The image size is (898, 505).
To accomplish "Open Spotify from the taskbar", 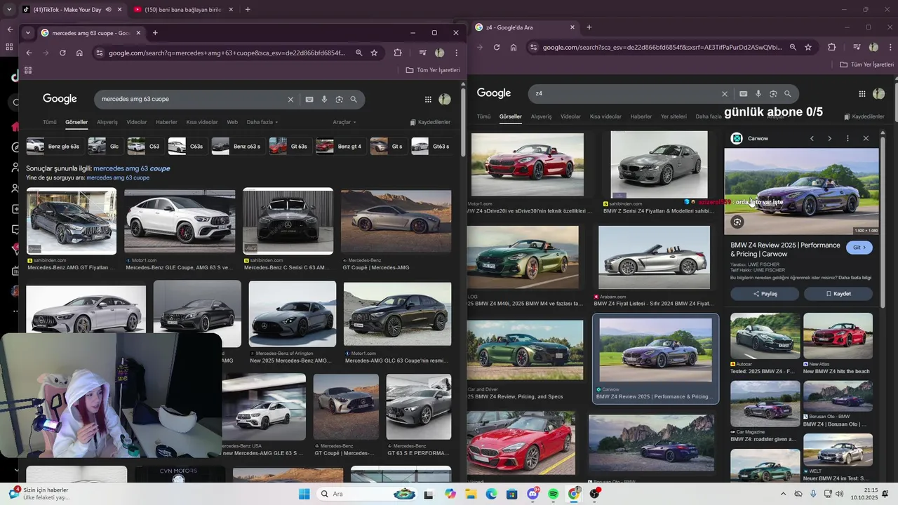I will pyautogui.click(x=553, y=494).
